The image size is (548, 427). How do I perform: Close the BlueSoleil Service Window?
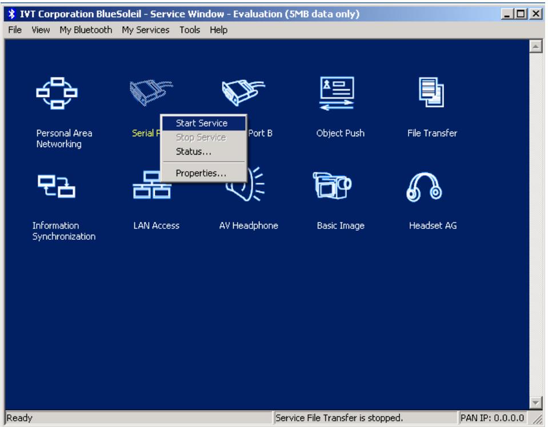(x=536, y=14)
